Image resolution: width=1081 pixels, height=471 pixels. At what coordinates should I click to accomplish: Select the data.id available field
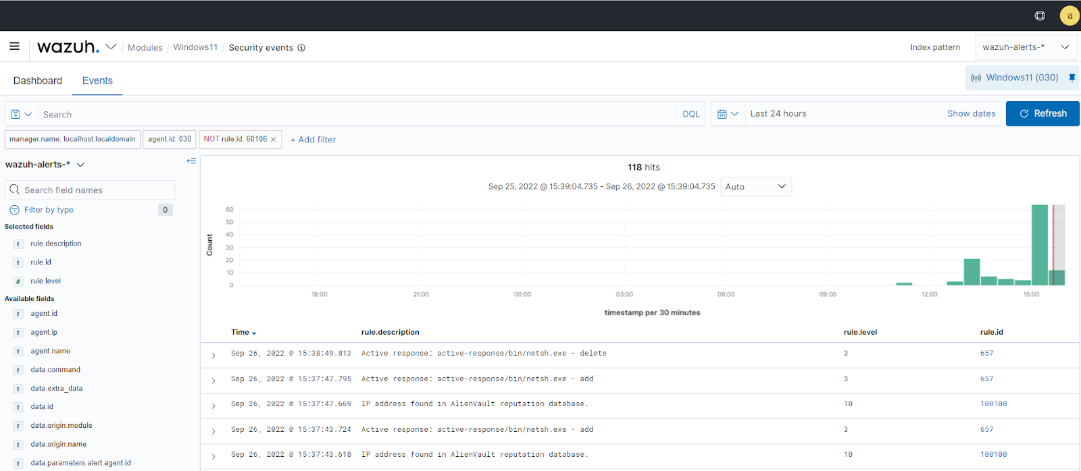point(42,407)
